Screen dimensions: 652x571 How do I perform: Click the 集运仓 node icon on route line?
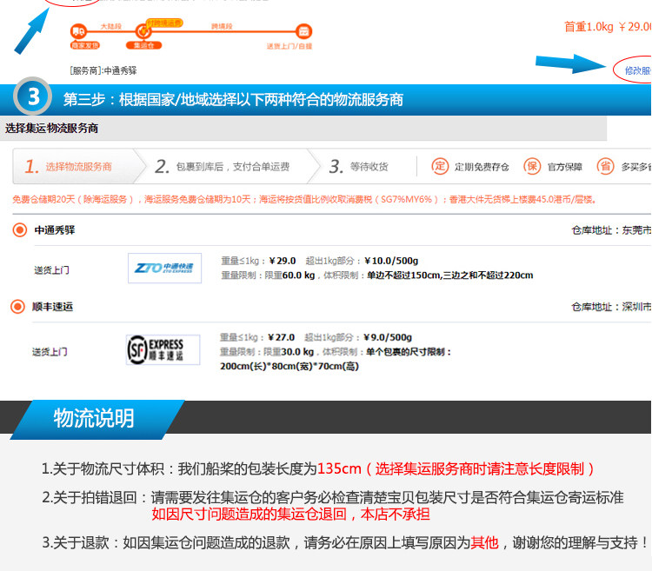143,31
